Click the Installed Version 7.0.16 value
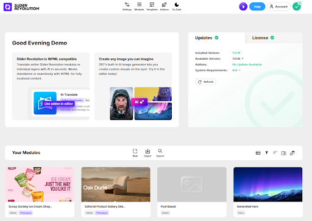312x221 pixels. tap(236, 53)
